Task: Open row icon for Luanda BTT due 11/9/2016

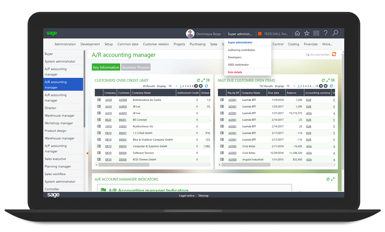Action: [222, 100]
